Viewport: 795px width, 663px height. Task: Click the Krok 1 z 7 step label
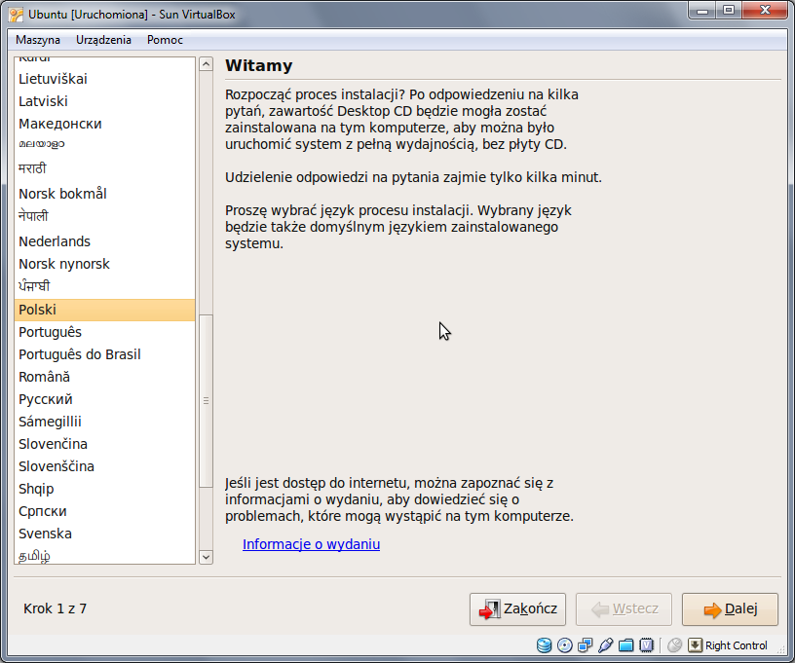pyautogui.click(x=55, y=608)
